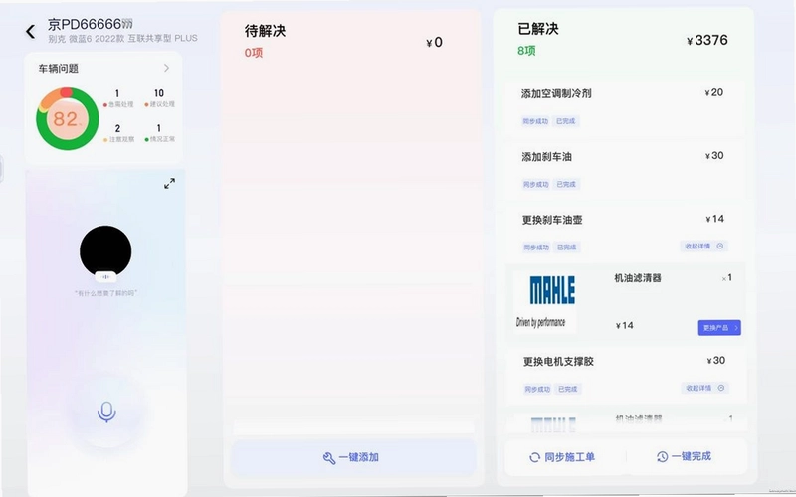The image size is (796, 497).
Task: Click the 82 score health ring
Action: pos(67,119)
